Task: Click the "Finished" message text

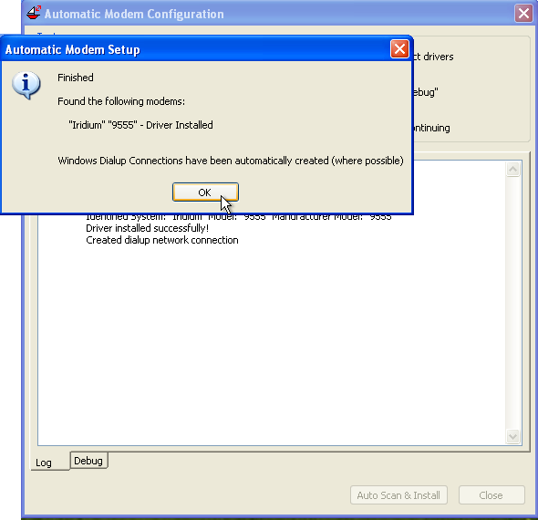Action: point(76,78)
